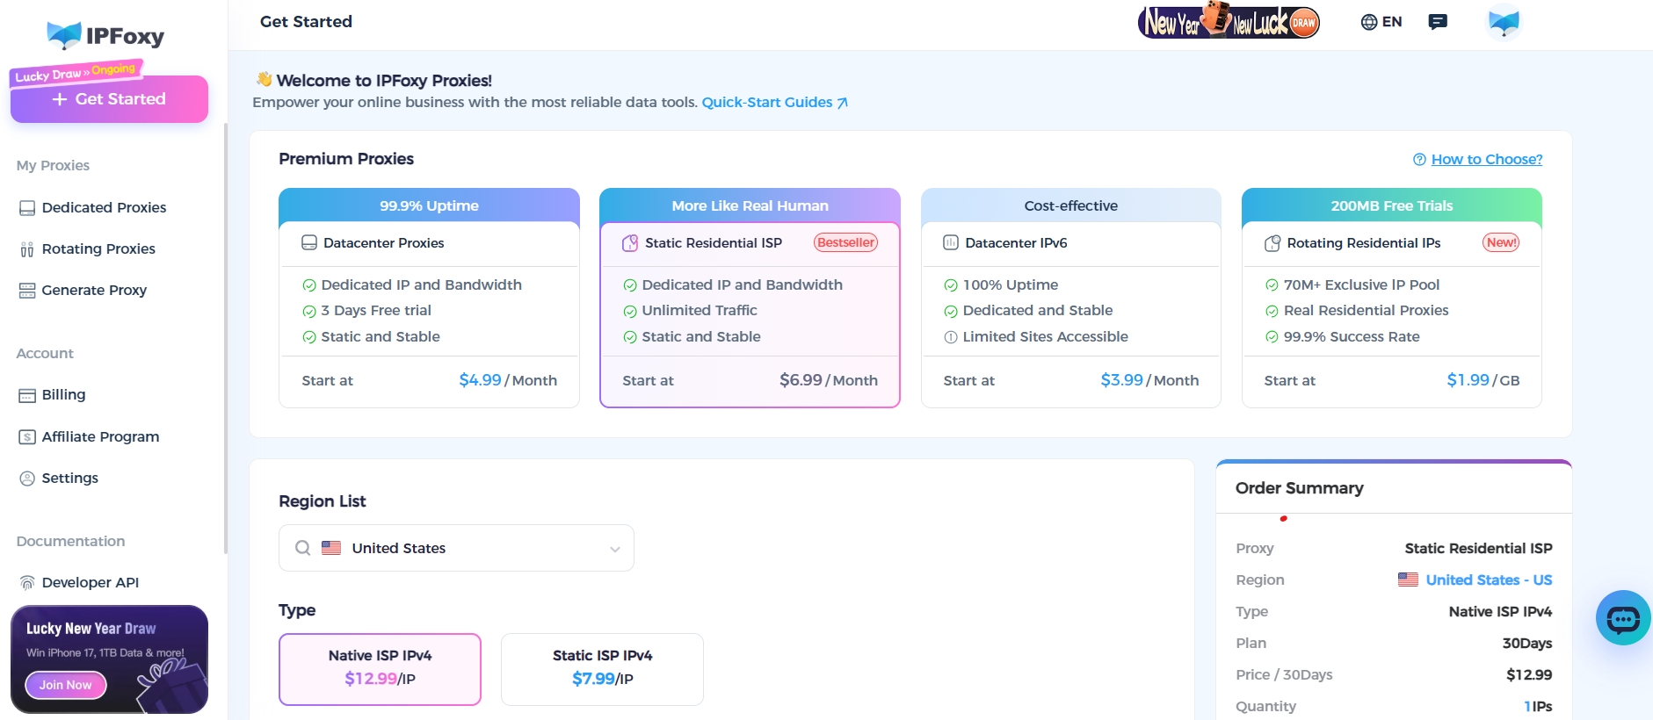Choose the Datacenter Proxies card
The width and height of the screenshot is (1653, 720).
(x=429, y=299)
